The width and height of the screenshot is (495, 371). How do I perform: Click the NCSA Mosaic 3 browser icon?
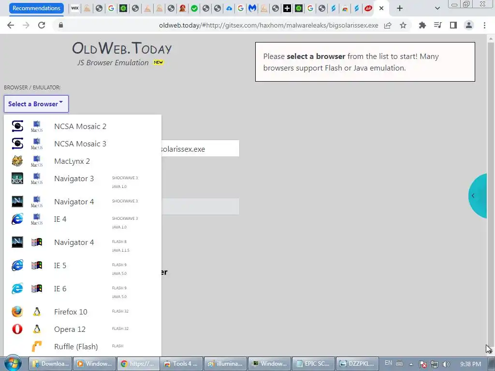(17, 143)
